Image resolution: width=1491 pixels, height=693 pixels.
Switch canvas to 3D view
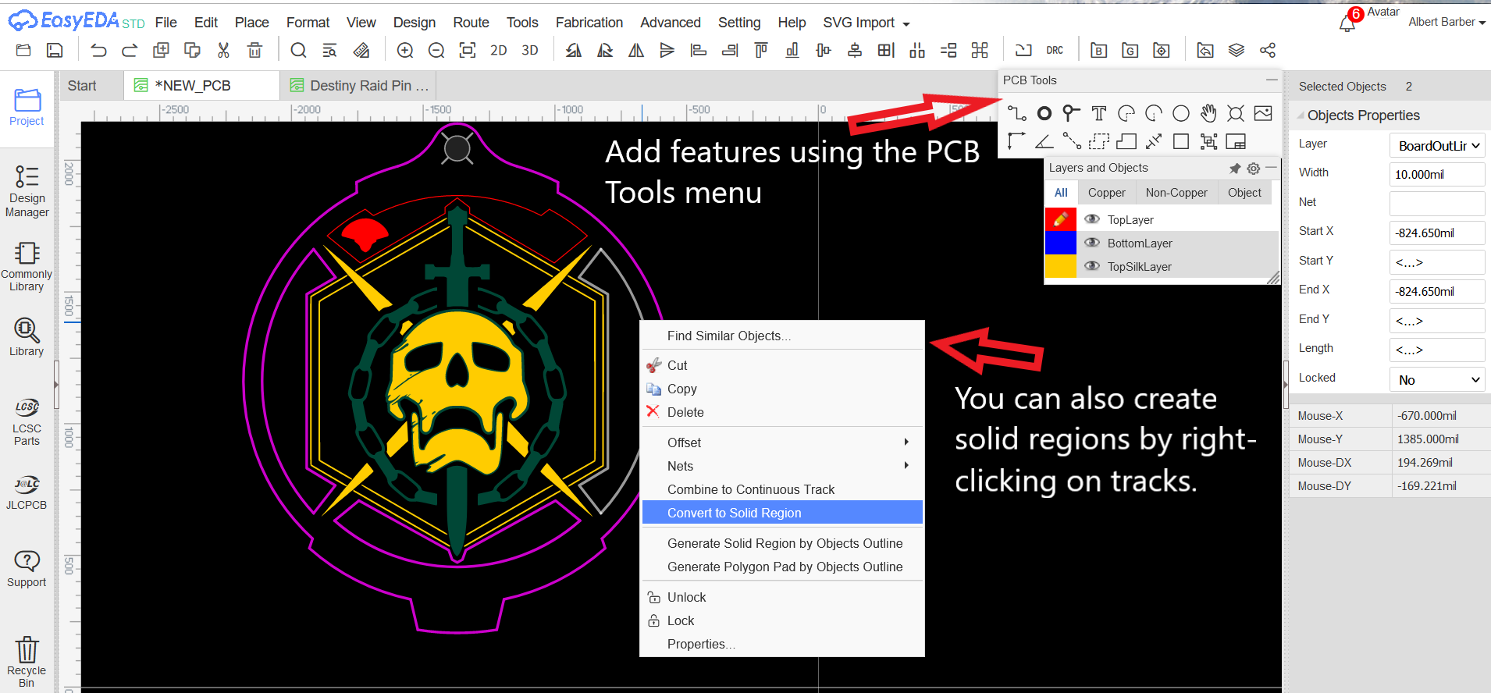tap(530, 51)
